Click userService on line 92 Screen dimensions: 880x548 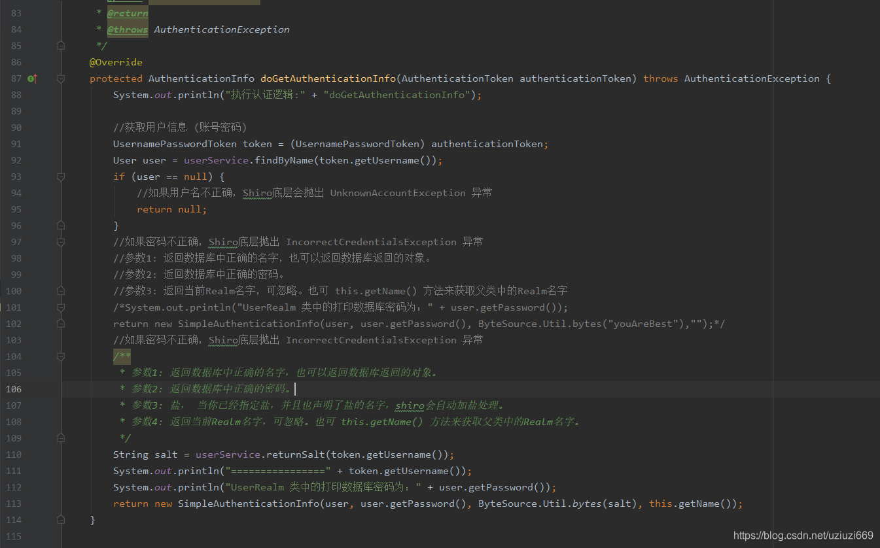click(x=216, y=160)
